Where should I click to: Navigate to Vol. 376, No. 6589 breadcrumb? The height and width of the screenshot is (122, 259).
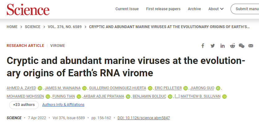(64, 27)
